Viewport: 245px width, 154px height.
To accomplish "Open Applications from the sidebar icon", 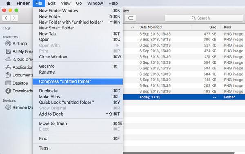I will (x=8, y=67).
